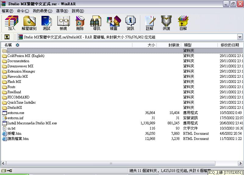Open the 我的最愛(O) menu
244x175 pixels.
coord(42,11)
